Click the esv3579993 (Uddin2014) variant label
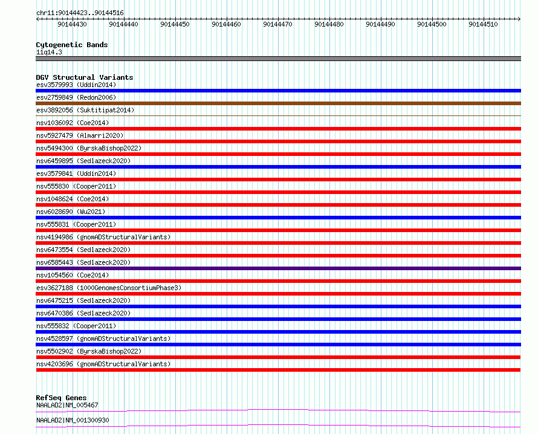This screenshot has width=538, height=434. [x=76, y=85]
